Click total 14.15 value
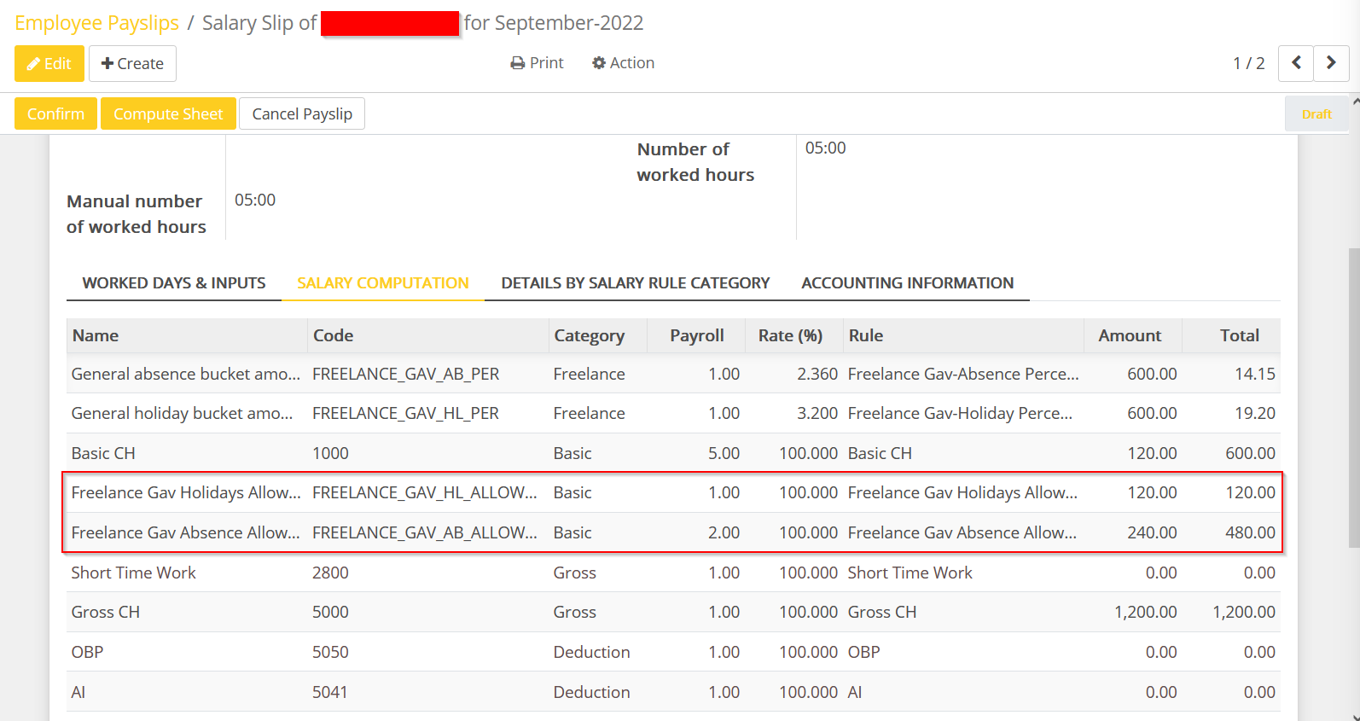1360x721 pixels. click(1255, 374)
